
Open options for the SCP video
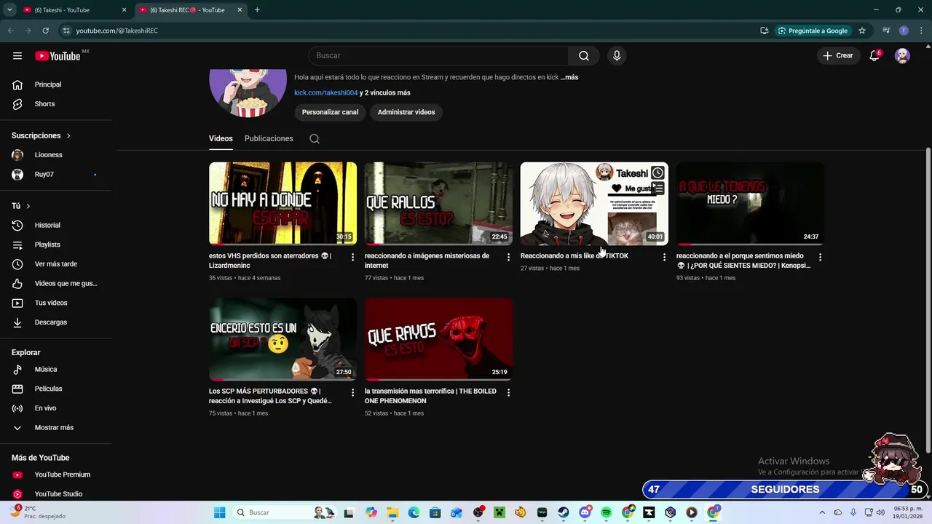(352, 392)
